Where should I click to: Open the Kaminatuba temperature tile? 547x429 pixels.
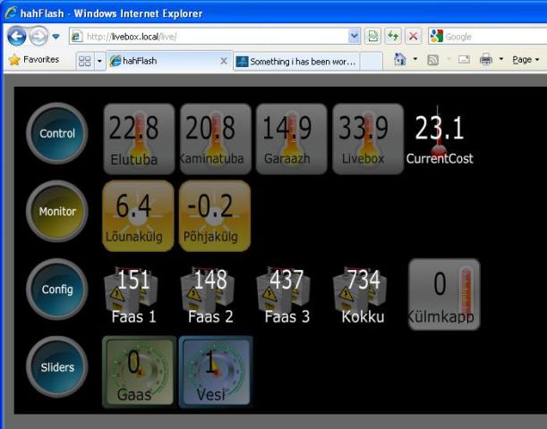[x=215, y=139]
